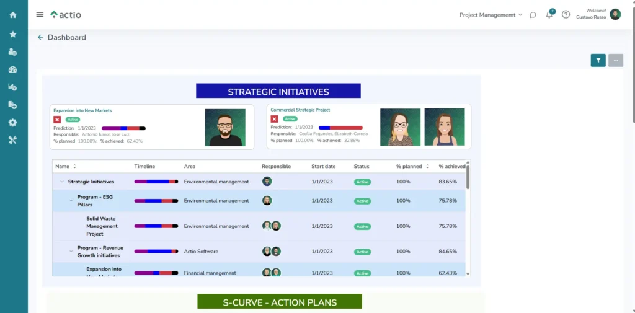The image size is (635, 313).
Task: Click the teal filter button
Action: (598, 60)
